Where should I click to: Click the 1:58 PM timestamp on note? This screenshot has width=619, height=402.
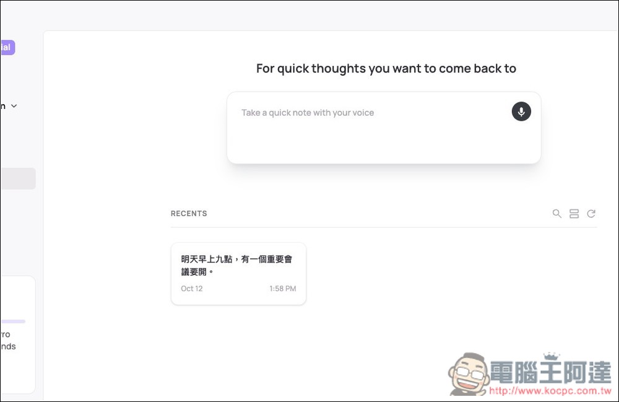tap(282, 289)
